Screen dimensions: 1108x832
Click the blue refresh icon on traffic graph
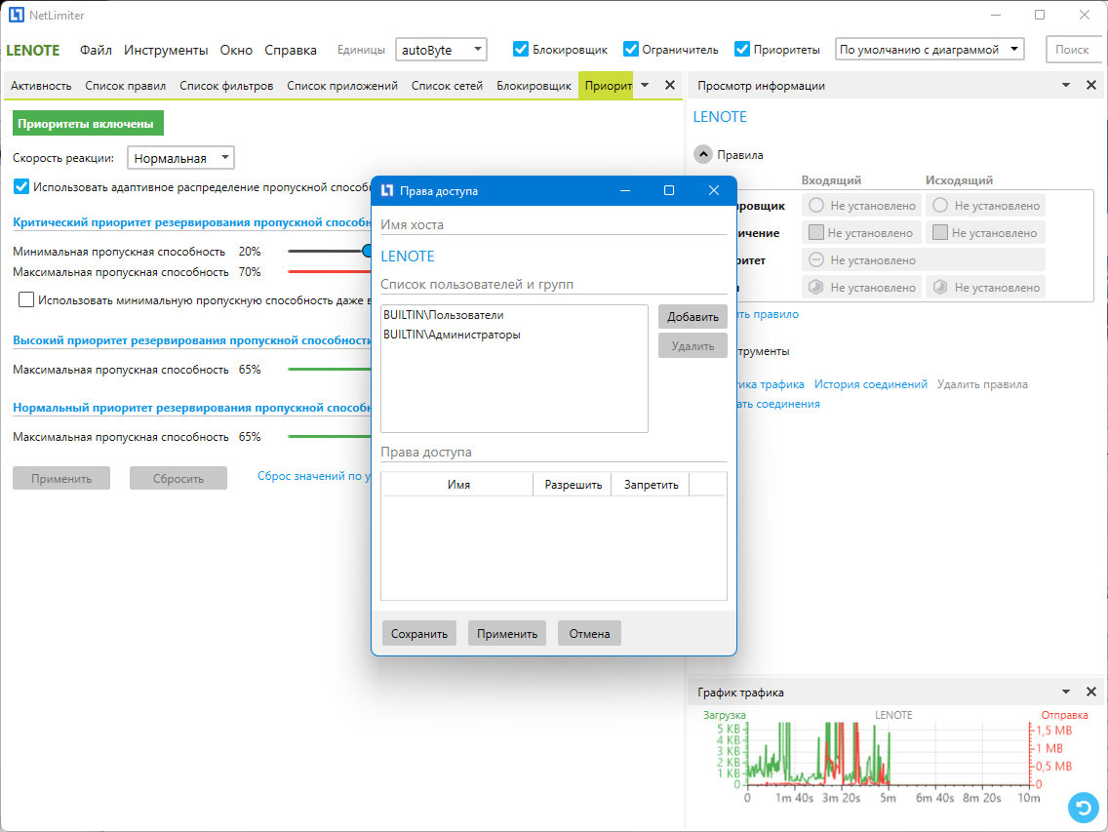point(1084,808)
